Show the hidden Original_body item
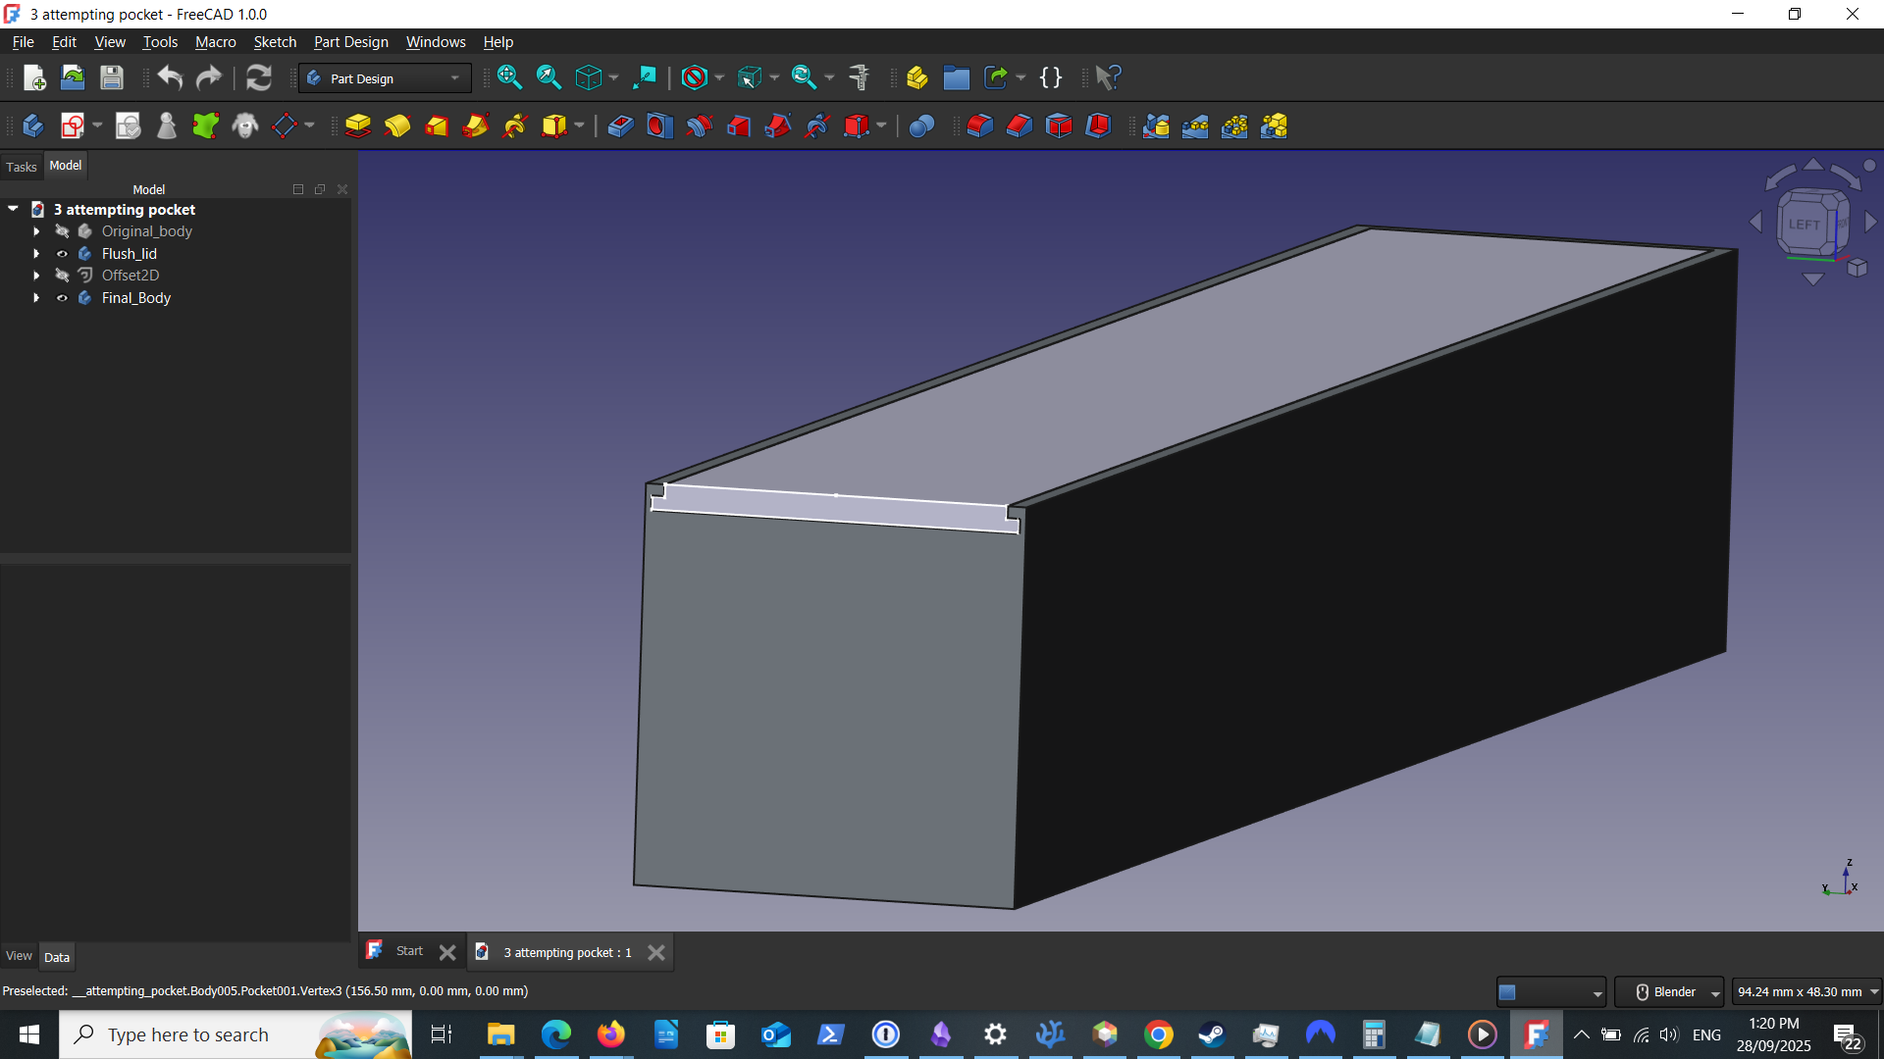1884x1059 pixels. (x=62, y=231)
